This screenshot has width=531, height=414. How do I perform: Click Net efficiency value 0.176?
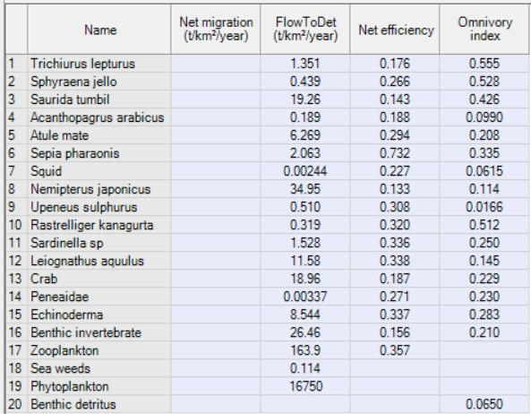[395, 64]
